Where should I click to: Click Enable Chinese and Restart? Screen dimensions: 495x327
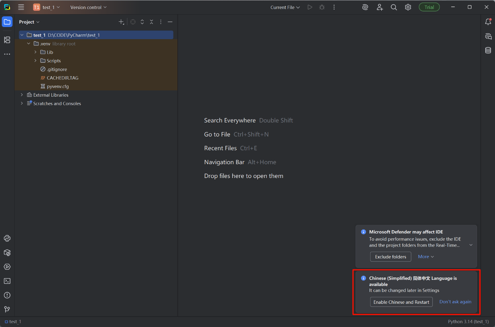(x=401, y=302)
